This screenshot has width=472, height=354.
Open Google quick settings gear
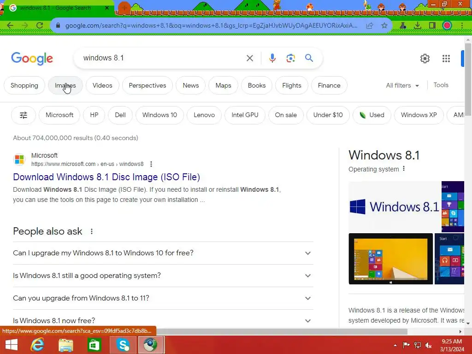pos(425,59)
